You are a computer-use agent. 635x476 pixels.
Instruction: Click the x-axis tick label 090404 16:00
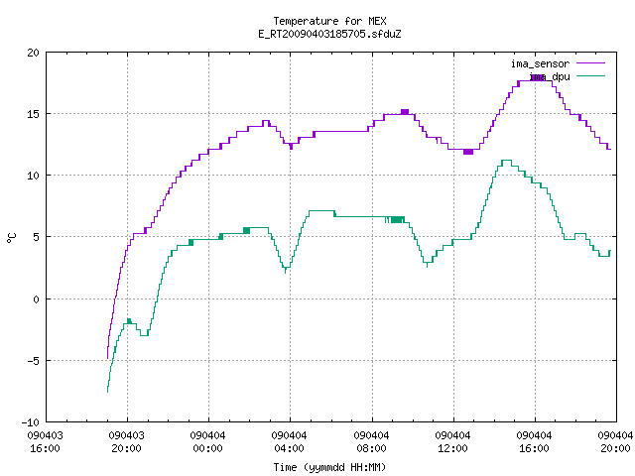[x=534, y=442]
